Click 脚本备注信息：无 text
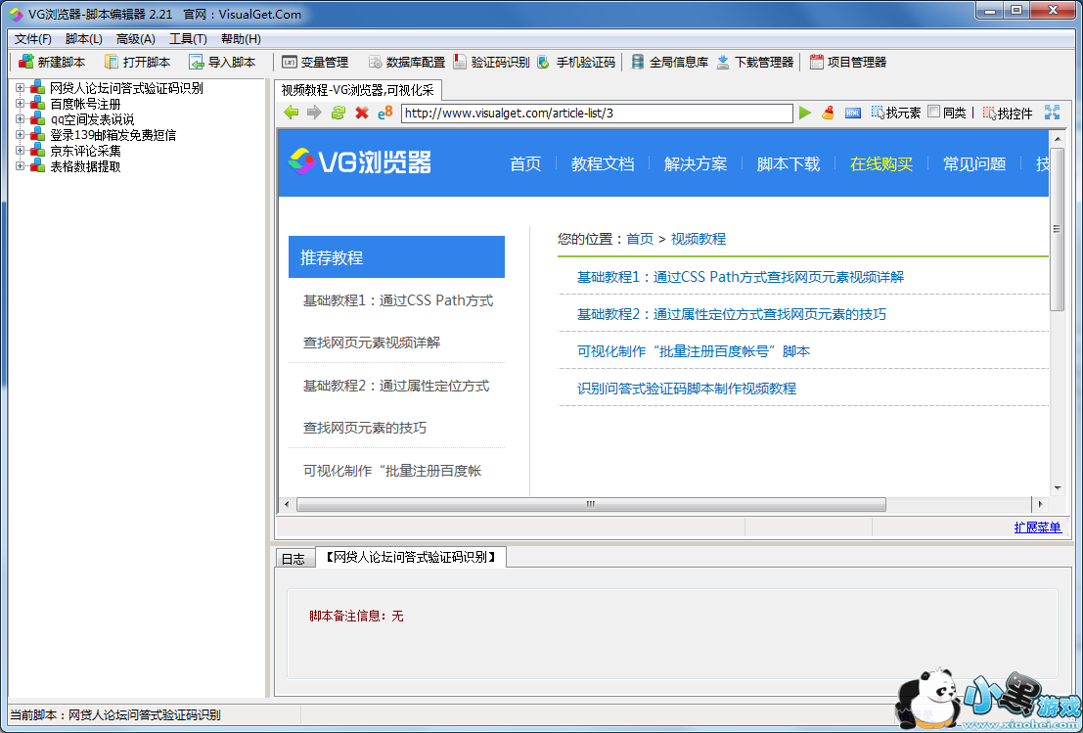 [356, 616]
